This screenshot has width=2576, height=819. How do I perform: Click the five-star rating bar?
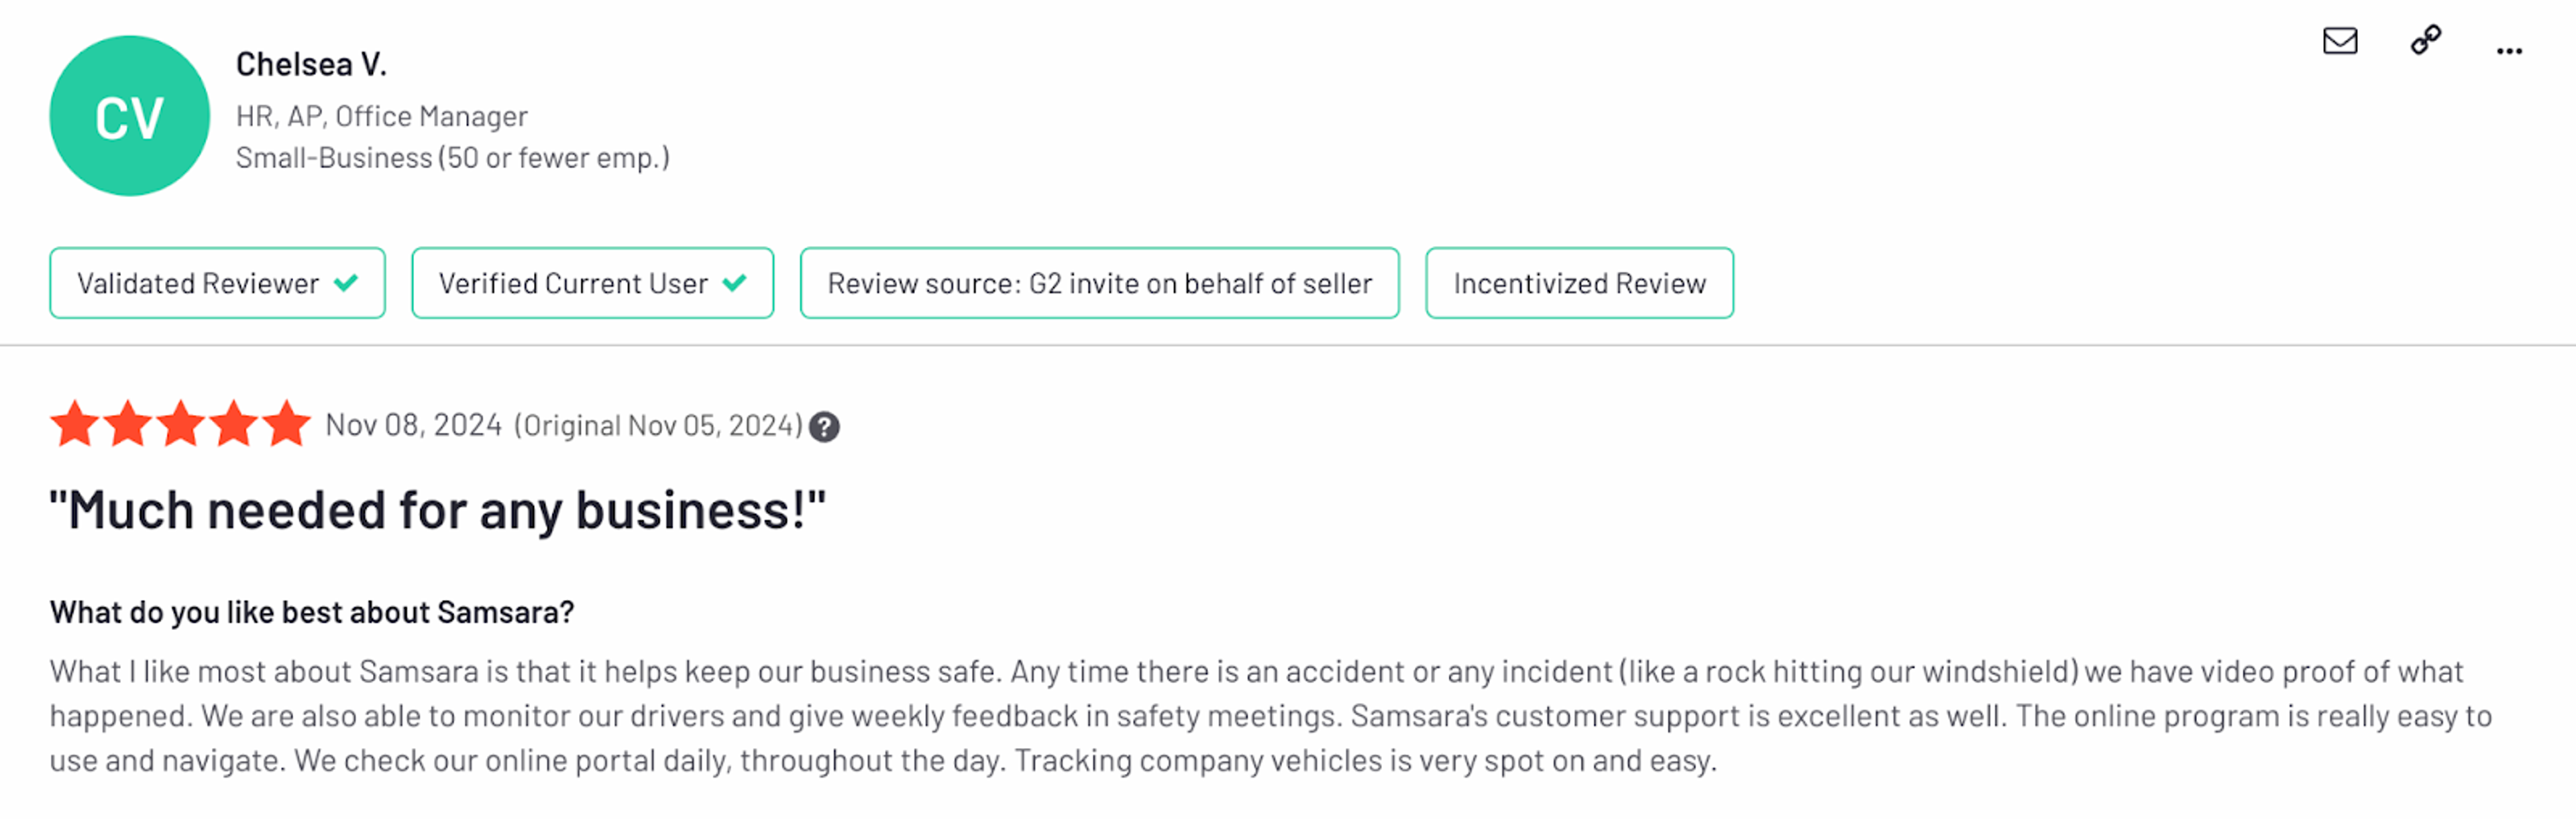(180, 424)
